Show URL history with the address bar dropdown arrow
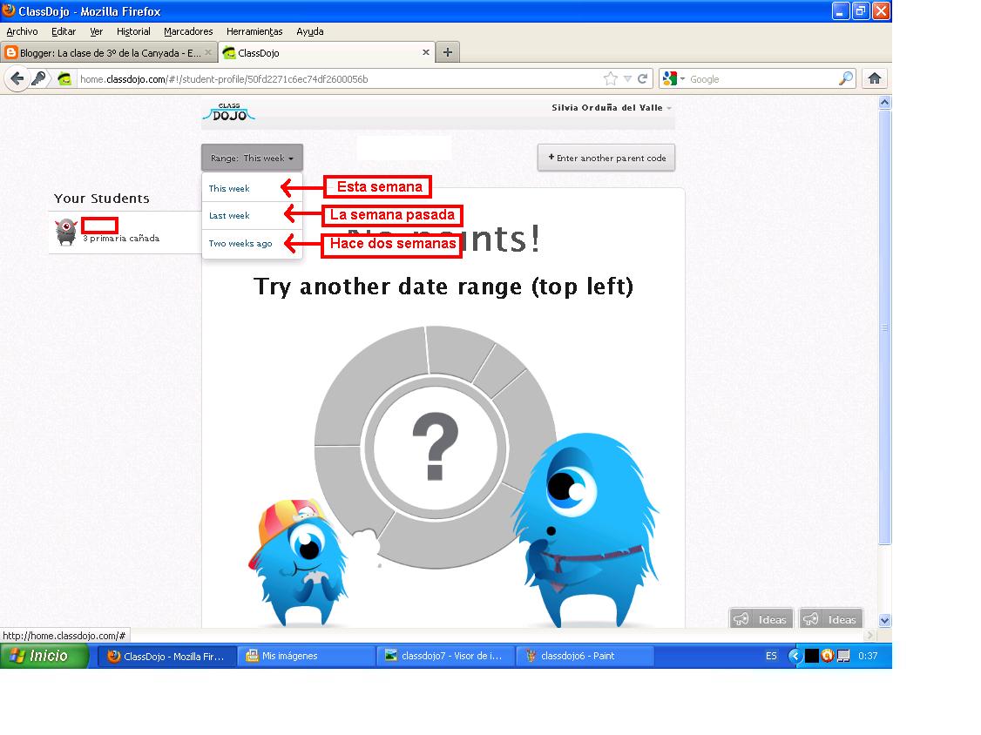Screen dimensions: 981x735 (627, 79)
